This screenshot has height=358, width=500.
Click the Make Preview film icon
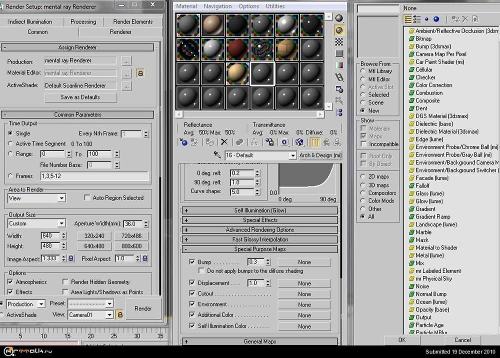click(339, 77)
